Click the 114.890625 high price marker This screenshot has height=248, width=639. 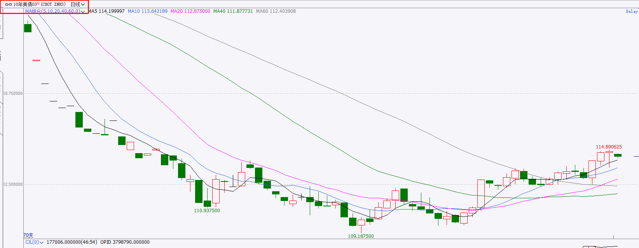[x=609, y=147]
